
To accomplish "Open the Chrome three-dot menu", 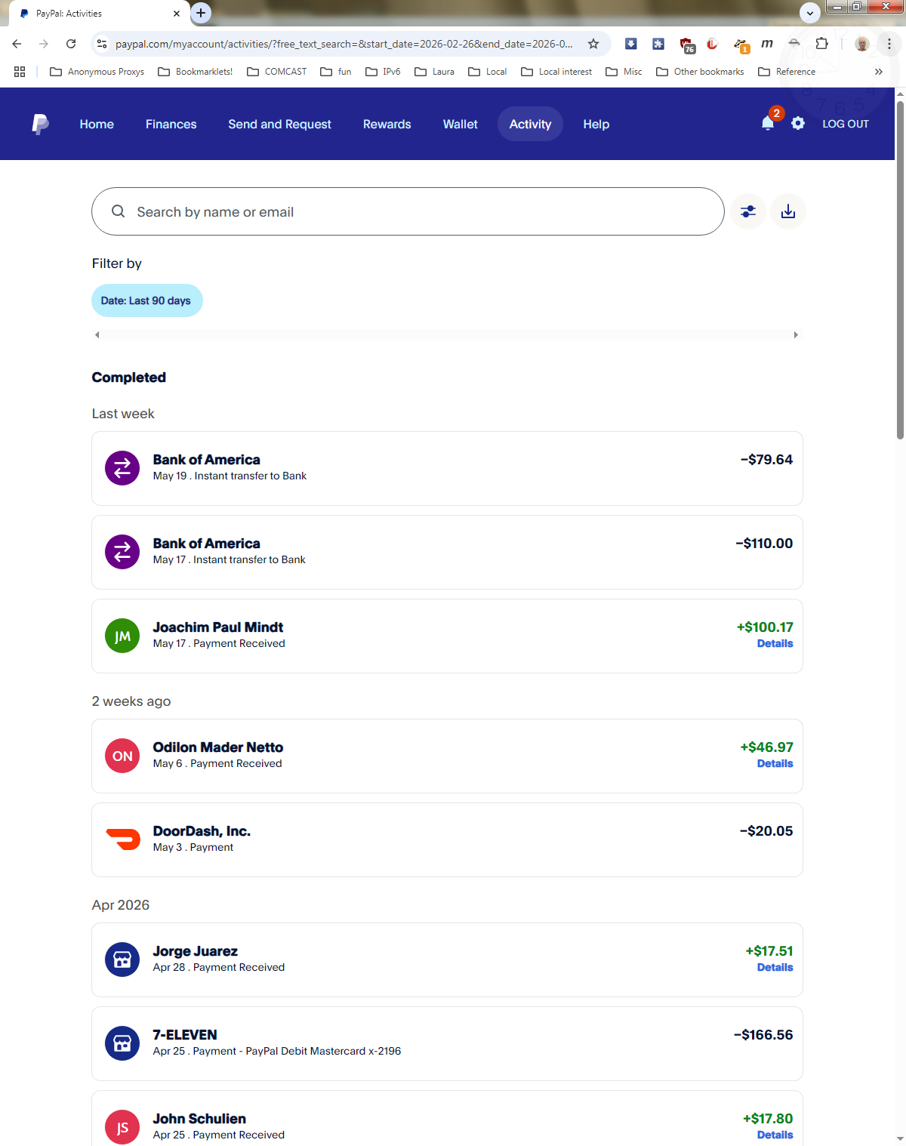I will click(x=889, y=44).
